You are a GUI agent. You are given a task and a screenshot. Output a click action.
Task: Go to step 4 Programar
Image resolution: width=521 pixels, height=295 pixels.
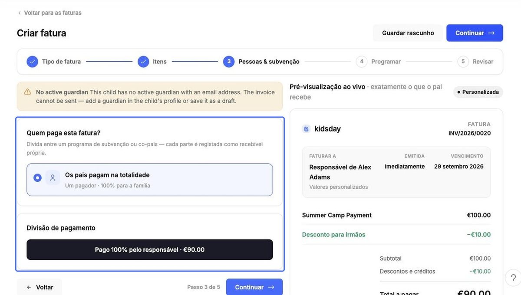pyautogui.click(x=378, y=62)
